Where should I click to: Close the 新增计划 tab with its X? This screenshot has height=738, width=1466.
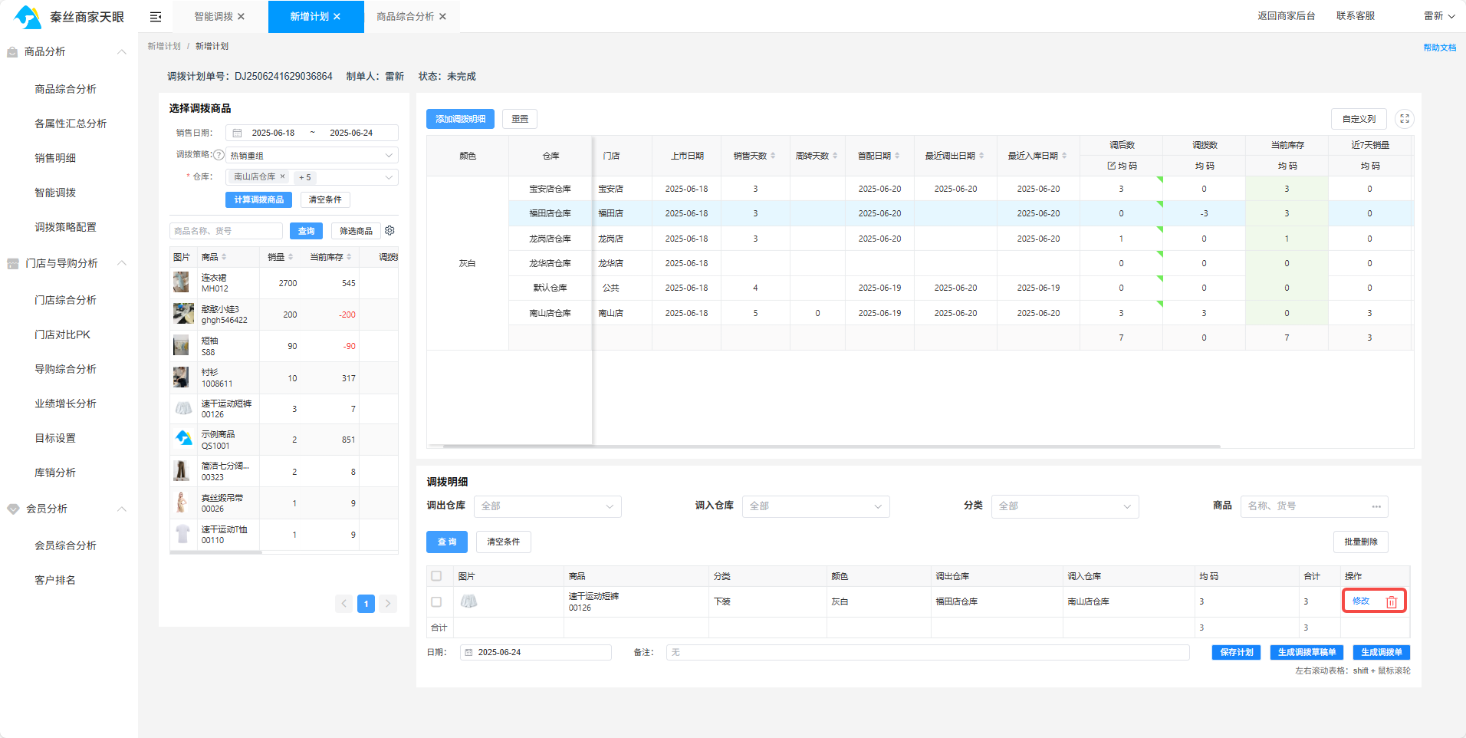tap(337, 17)
